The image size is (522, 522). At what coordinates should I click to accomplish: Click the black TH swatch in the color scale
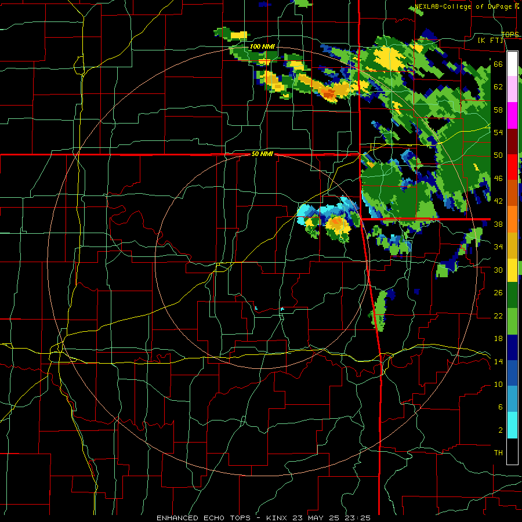point(512,451)
